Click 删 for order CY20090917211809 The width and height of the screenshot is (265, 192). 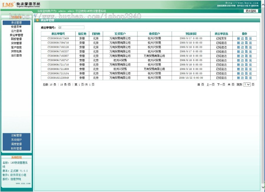coord(238,69)
